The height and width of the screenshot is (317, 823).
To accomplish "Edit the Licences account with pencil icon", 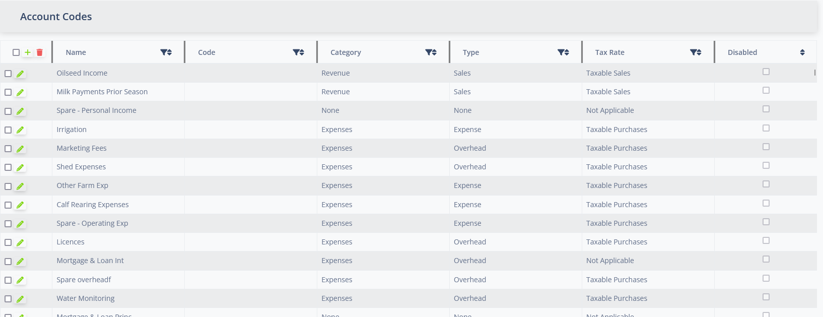I will [x=20, y=242].
